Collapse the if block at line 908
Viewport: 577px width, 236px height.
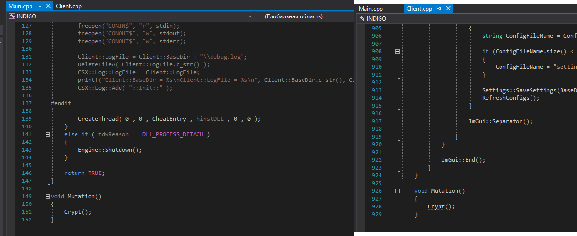(x=398, y=51)
